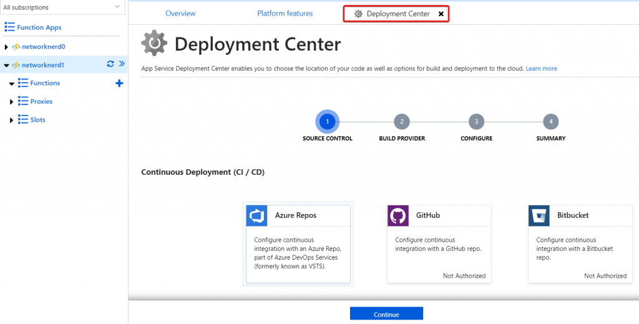Click the SOURCE CONTROL step label
The width and height of the screenshot is (639, 324).
coord(327,139)
